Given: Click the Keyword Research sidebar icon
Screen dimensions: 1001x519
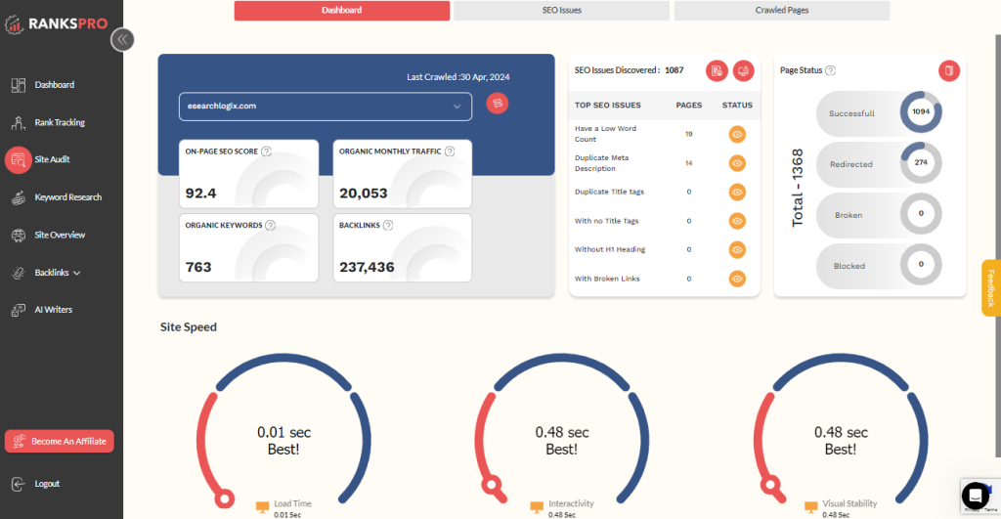Looking at the screenshot, I should [x=18, y=197].
